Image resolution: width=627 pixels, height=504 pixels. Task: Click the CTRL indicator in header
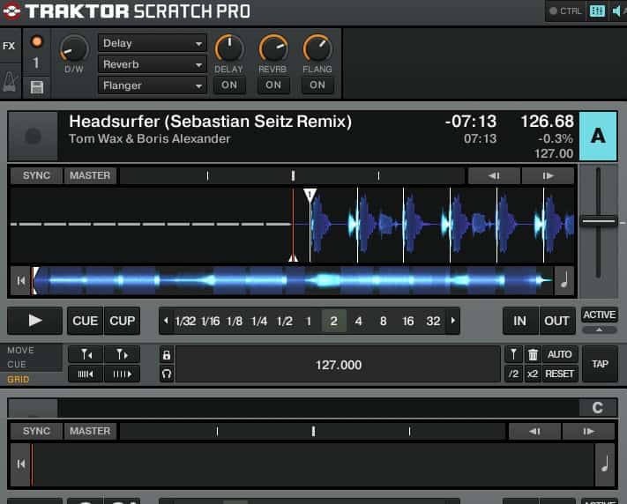coord(565,11)
